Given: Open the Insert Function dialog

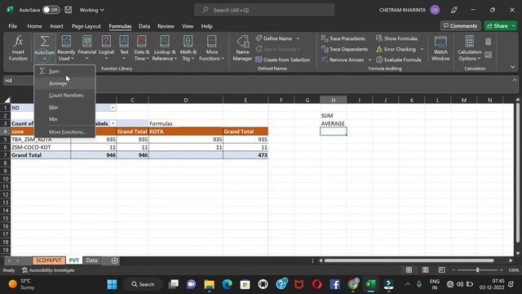Looking at the screenshot, I should pos(18,48).
